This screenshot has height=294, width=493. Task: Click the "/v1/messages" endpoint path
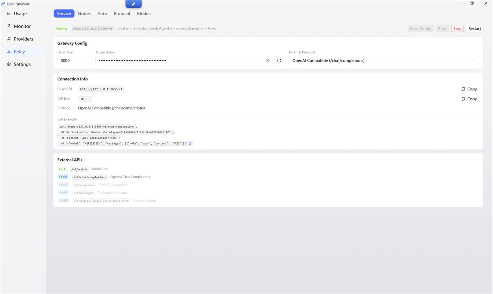[x=83, y=193]
